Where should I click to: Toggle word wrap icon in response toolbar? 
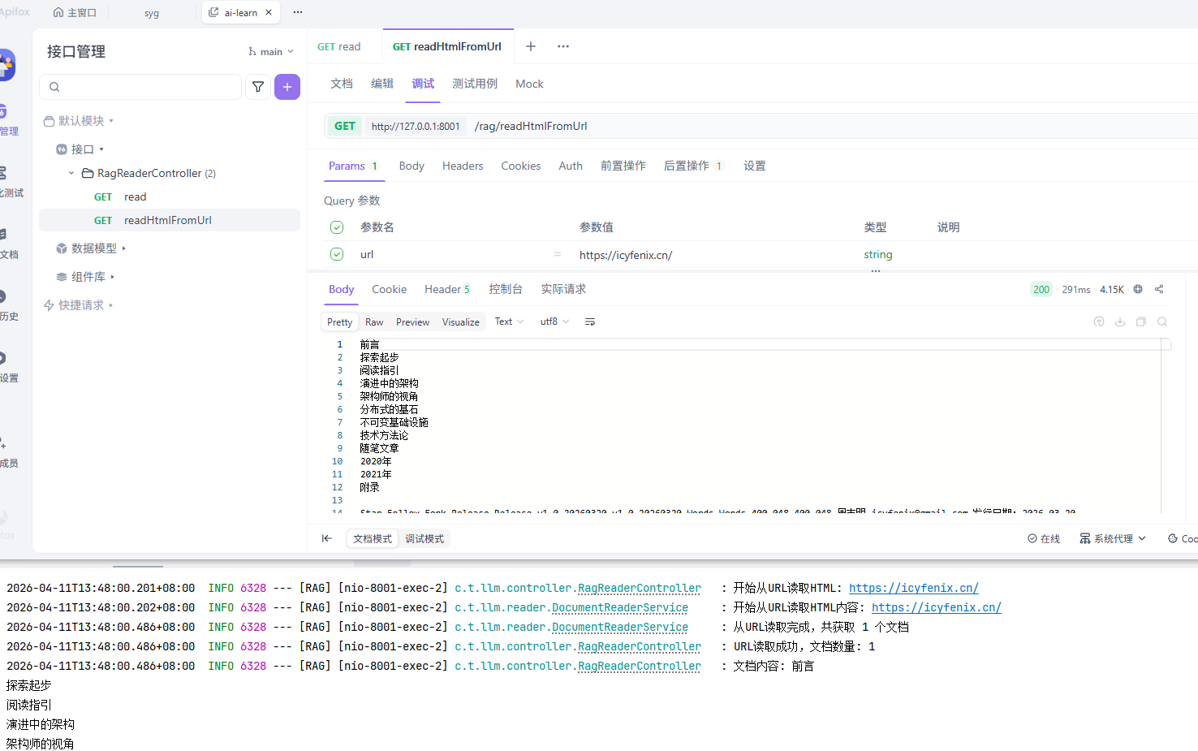click(x=590, y=322)
